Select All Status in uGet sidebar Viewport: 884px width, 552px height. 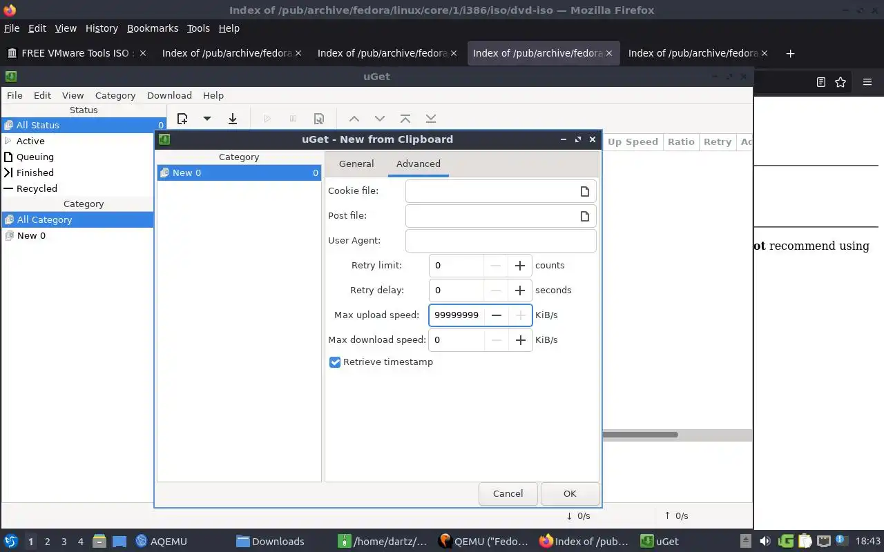pyautogui.click(x=84, y=125)
